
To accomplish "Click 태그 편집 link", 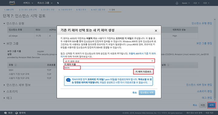I will click(x=207, y=98).
